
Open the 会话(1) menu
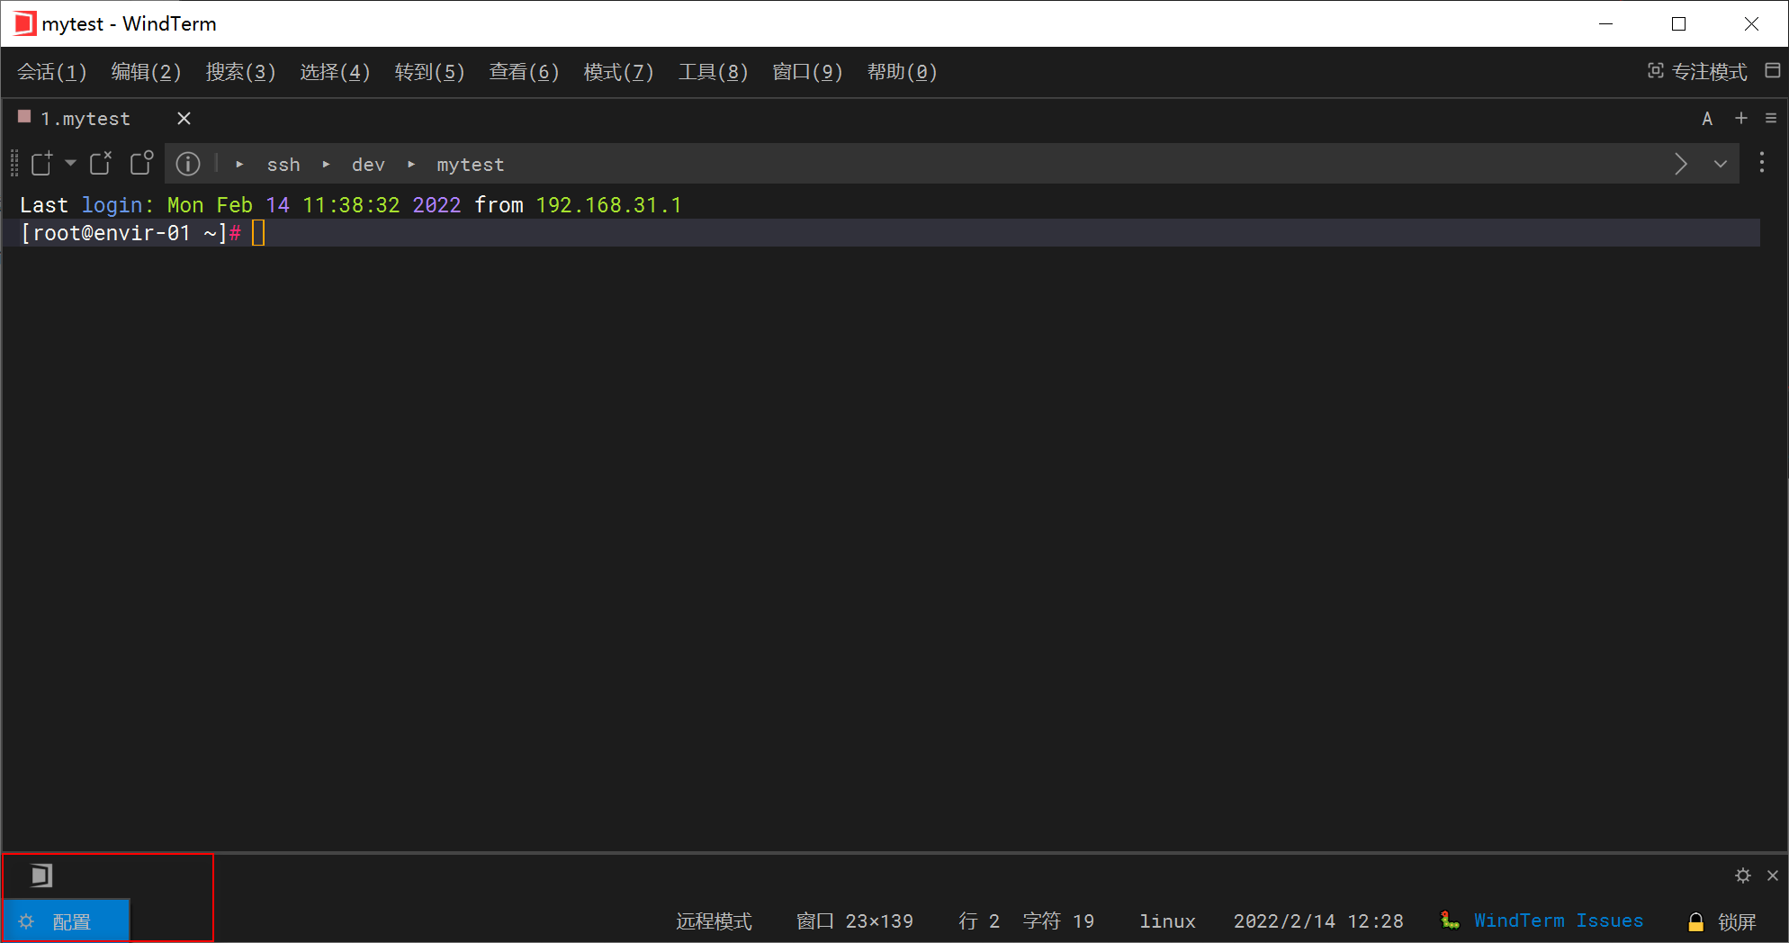(52, 72)
